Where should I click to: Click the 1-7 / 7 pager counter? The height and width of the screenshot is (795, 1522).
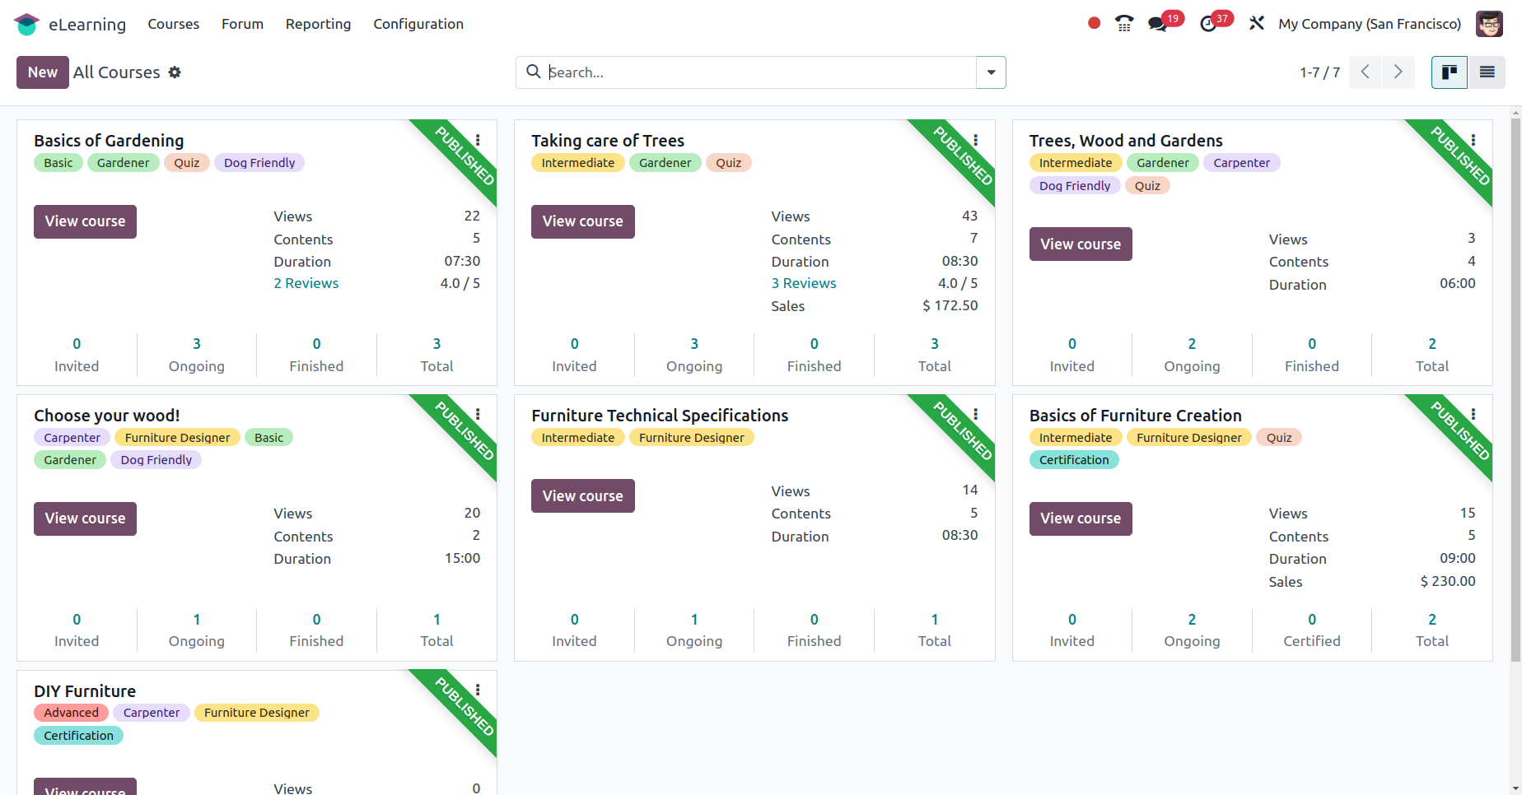tap(1319, 72)
